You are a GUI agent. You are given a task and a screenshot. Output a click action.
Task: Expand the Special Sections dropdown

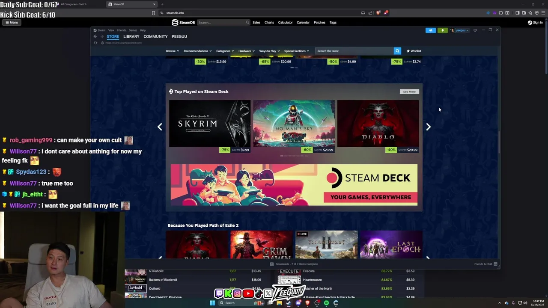pyautogui.click(x=296, y=51)
